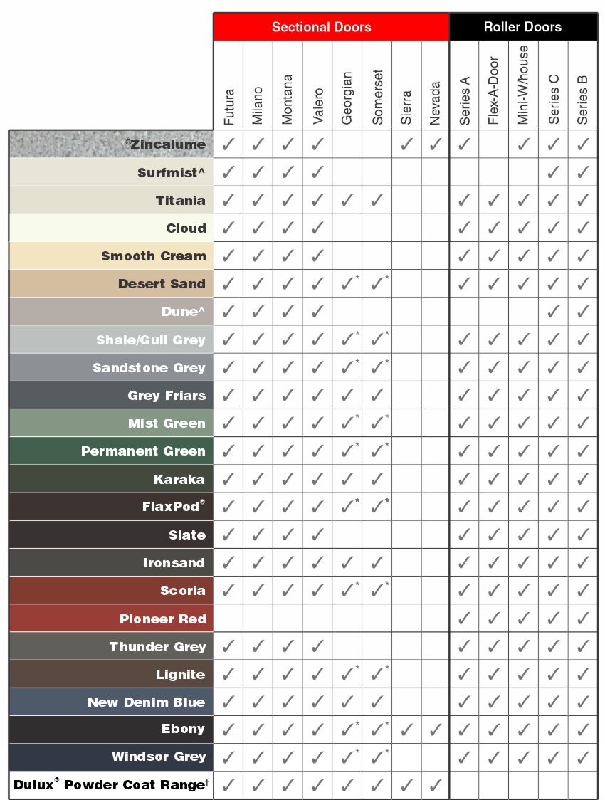
Task: Select the Somerset column heading
Action: click(377, 97)
